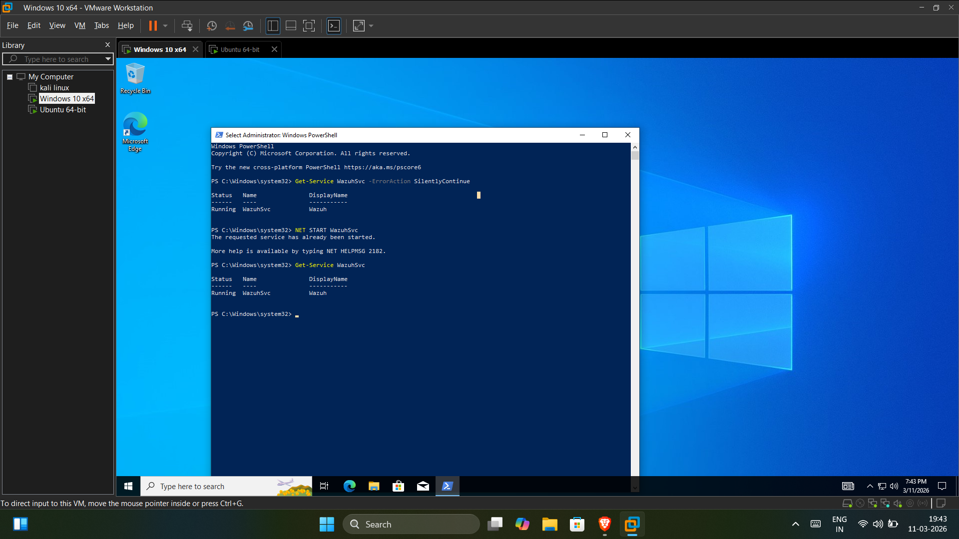Open Mail app from guest taskbar

(x=423, y=486)
